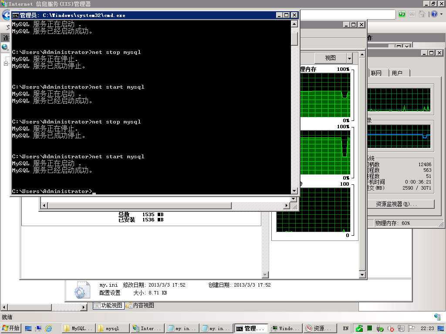Image resolution: width=446 pixels, height=334 pixels.
Task: Click the green arrow tray icon
Action: click(x=359, y=329)
